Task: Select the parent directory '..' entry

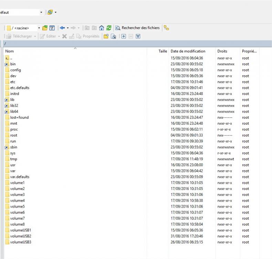Action: [x=11, y=58]
